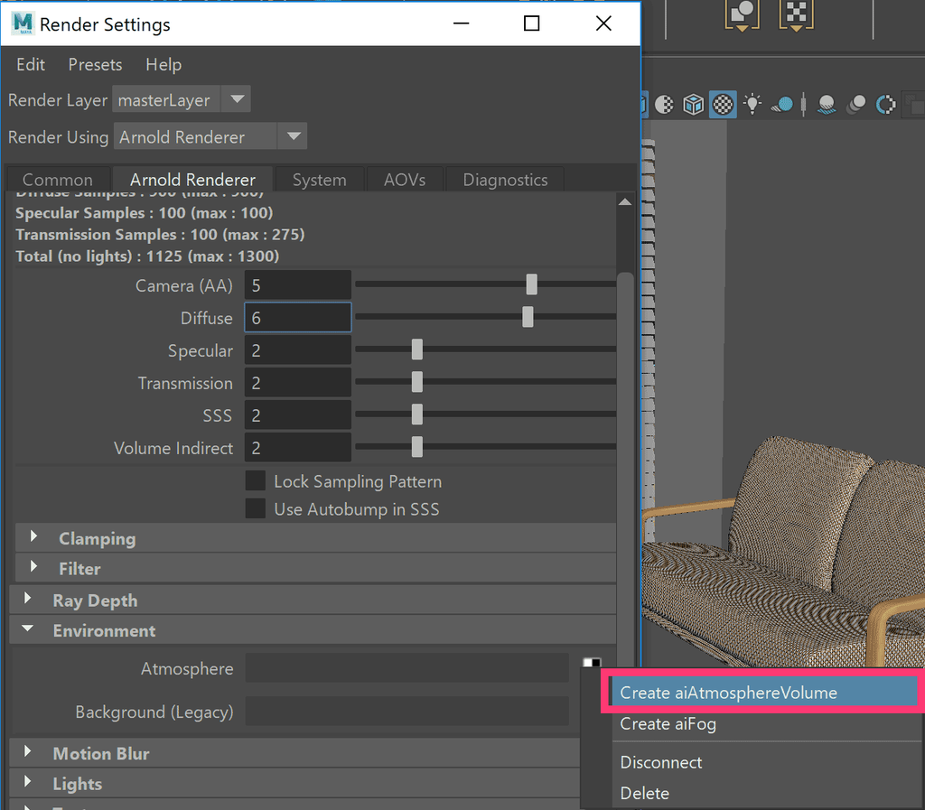This screenshot has width=925, height=810.
Task: Toggle motion blur sphere icon
Action: 856,105
